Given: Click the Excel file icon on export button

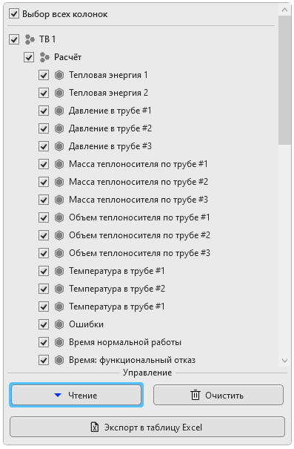Looking at the screenshot, I should pos(95,427).
